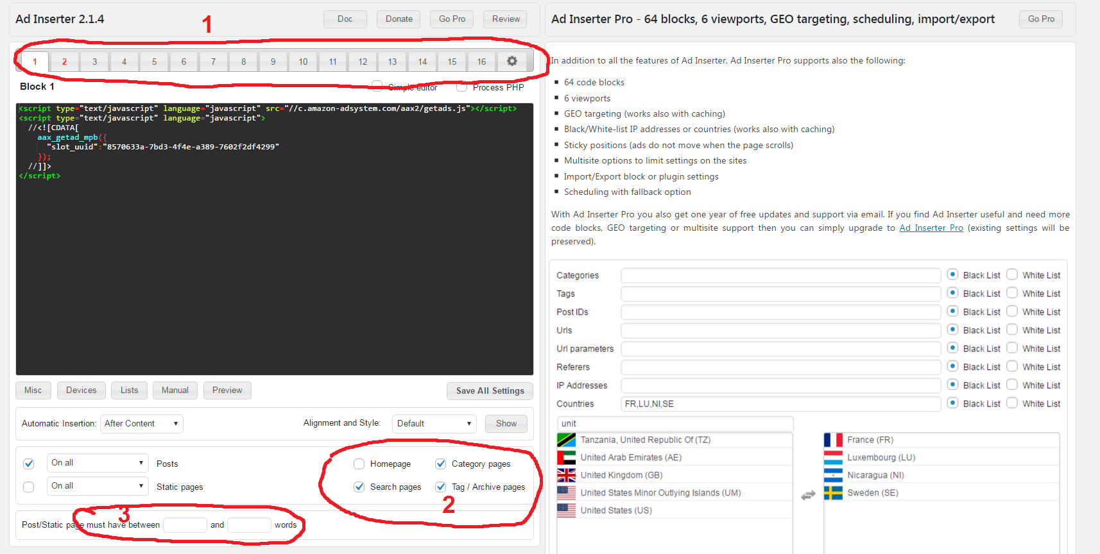Enable the Homepage checkbox
The image size is (1100, 554).
359,464
